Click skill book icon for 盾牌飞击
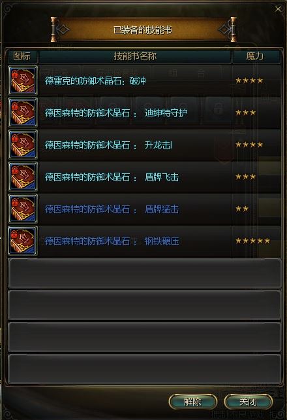Image resolution: width=287 pixels, height=420 pixels. [23, 177]
